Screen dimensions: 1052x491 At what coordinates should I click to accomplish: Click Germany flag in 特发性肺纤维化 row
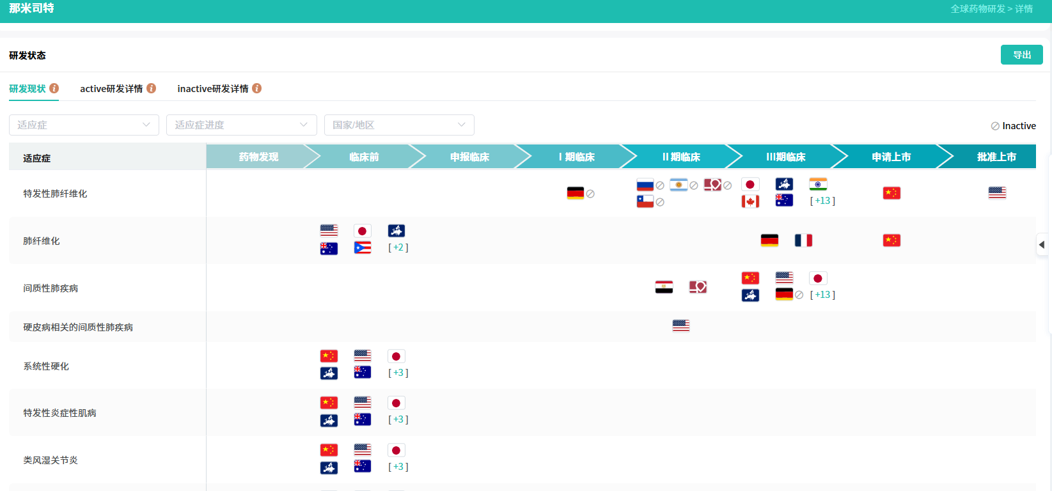point(576,193)
